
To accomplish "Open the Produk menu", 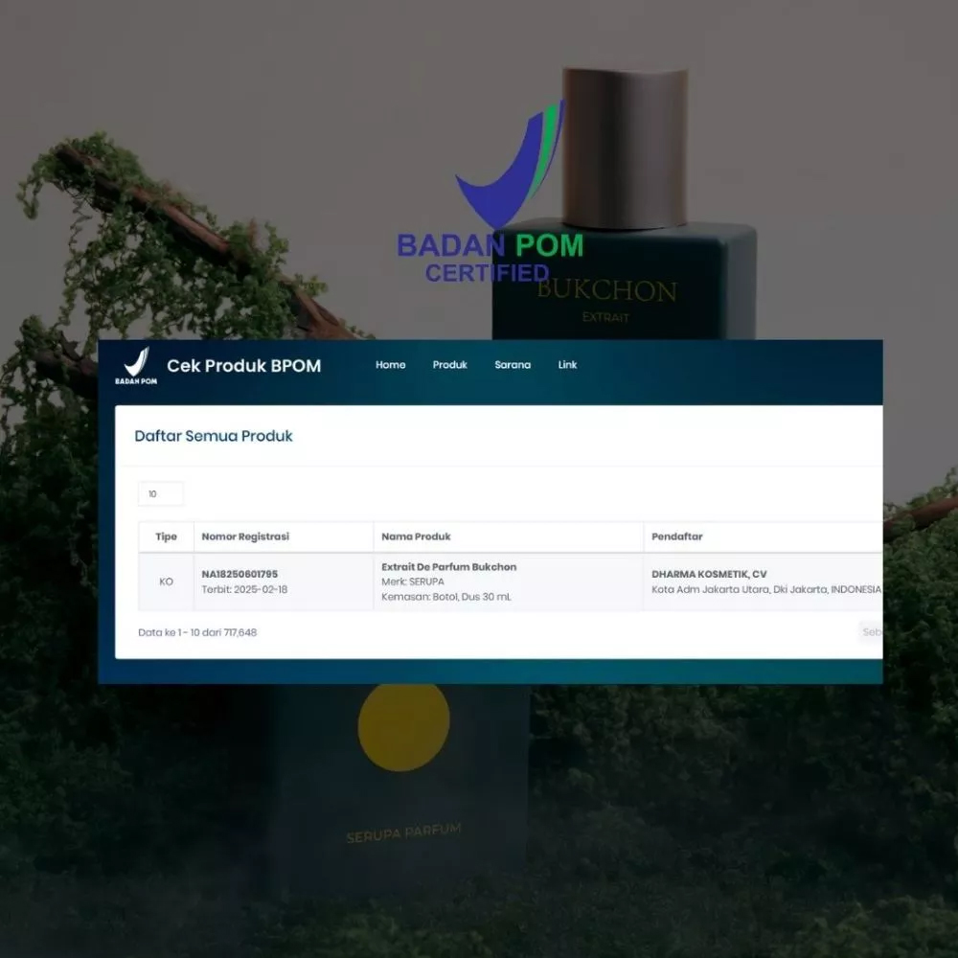I will point(449,365).
